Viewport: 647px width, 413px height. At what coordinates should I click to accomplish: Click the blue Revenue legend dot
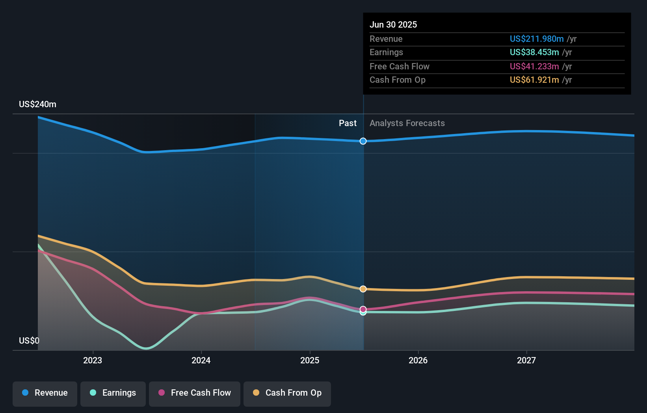[x=26, y=393]
